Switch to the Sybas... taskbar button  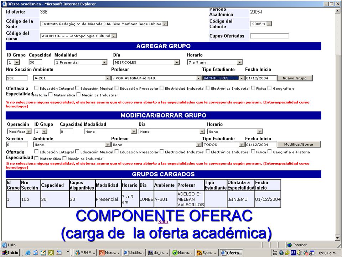pos(206,253)
